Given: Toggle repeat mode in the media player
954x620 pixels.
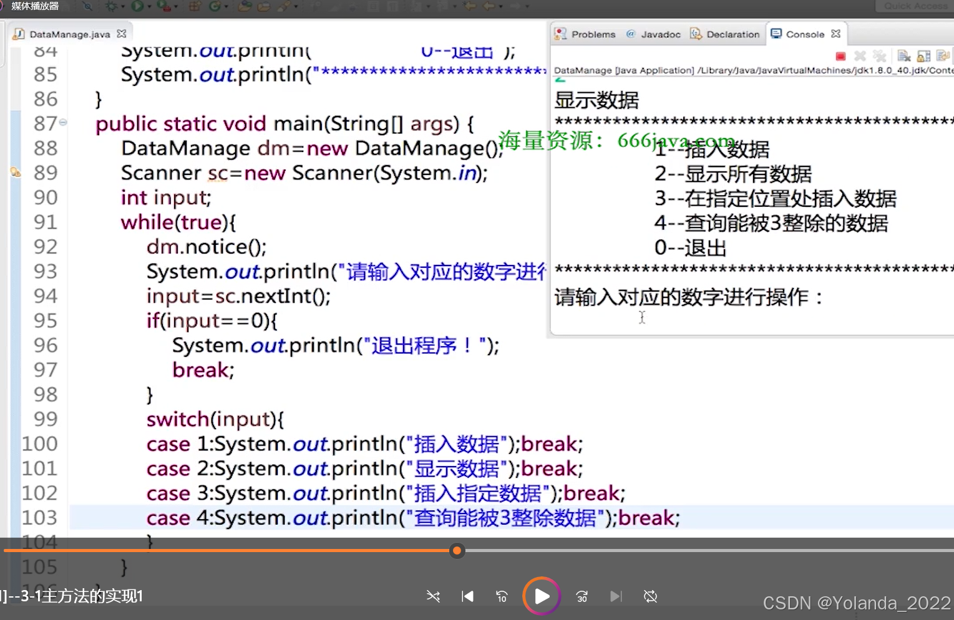Looking at the screenshot, I should pos(650,596).
